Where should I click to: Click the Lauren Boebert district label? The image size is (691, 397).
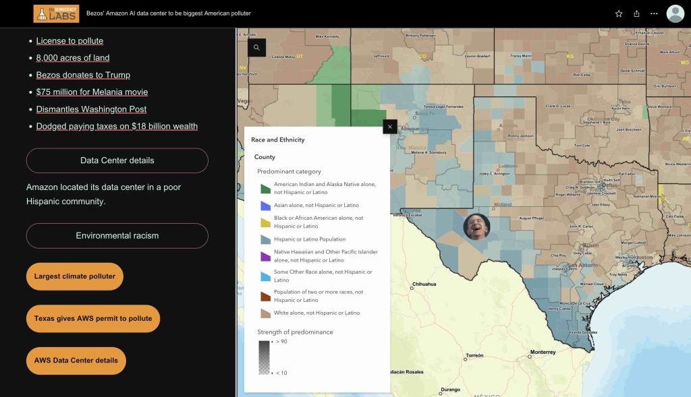pos(477,57)
